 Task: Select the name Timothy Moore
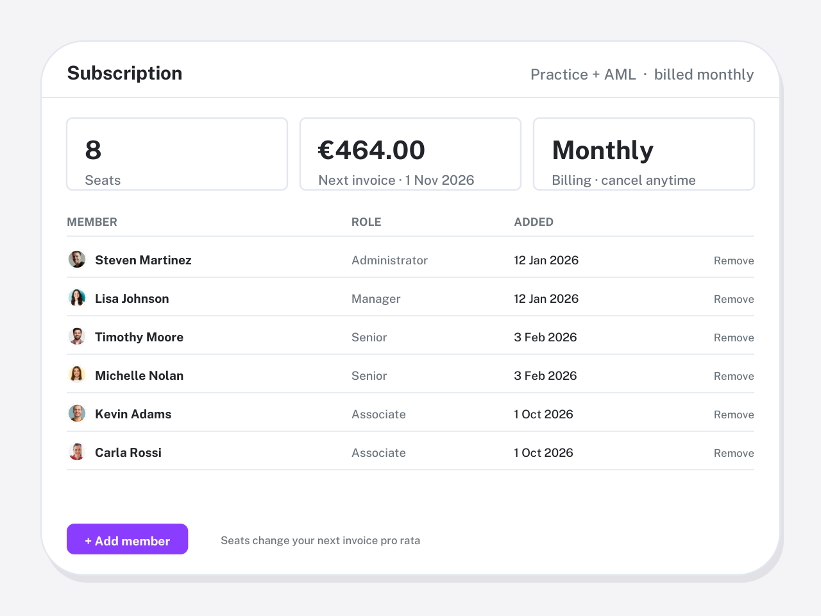(x=139, y=337)
